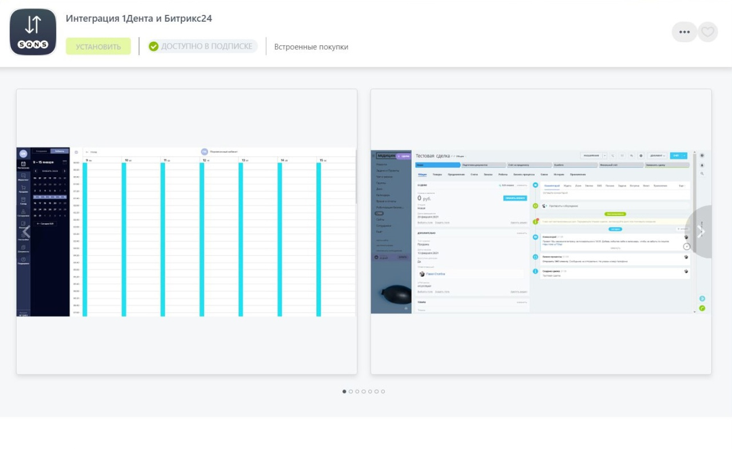The height and width of the screenshot is (449, 732).
Task: Select the third carousel pagination dot
Action: point(357,391)
